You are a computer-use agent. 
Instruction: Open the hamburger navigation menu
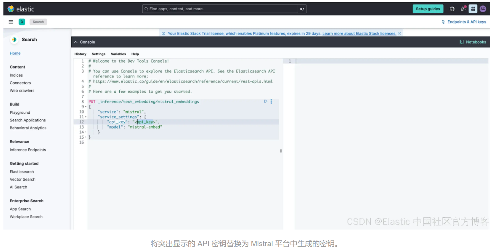(11, 22)
